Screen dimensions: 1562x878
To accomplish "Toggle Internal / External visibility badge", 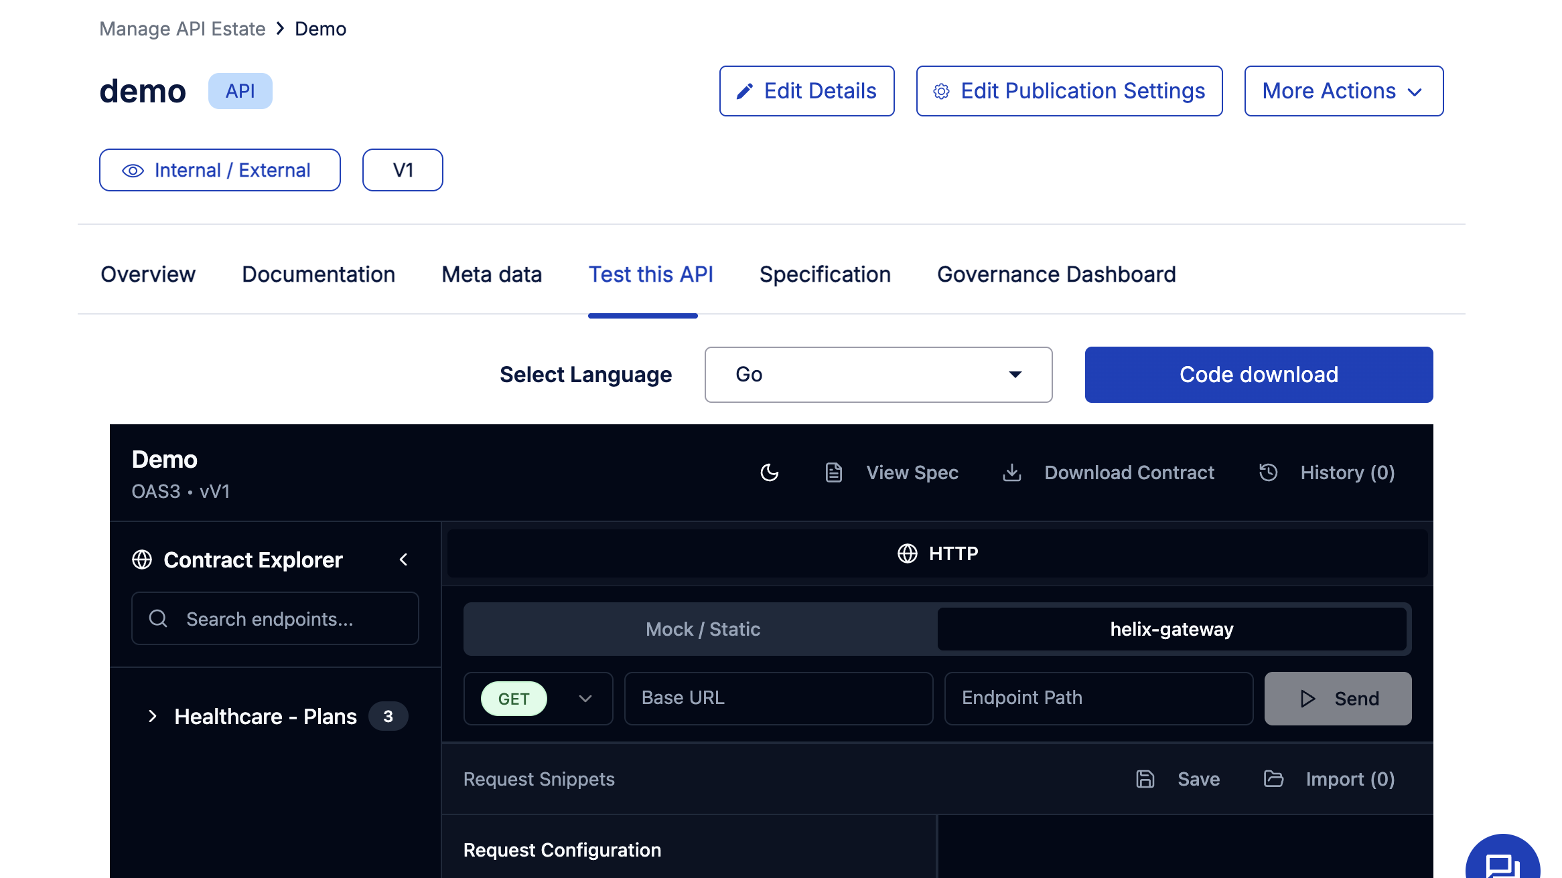I will coord(220,170).
